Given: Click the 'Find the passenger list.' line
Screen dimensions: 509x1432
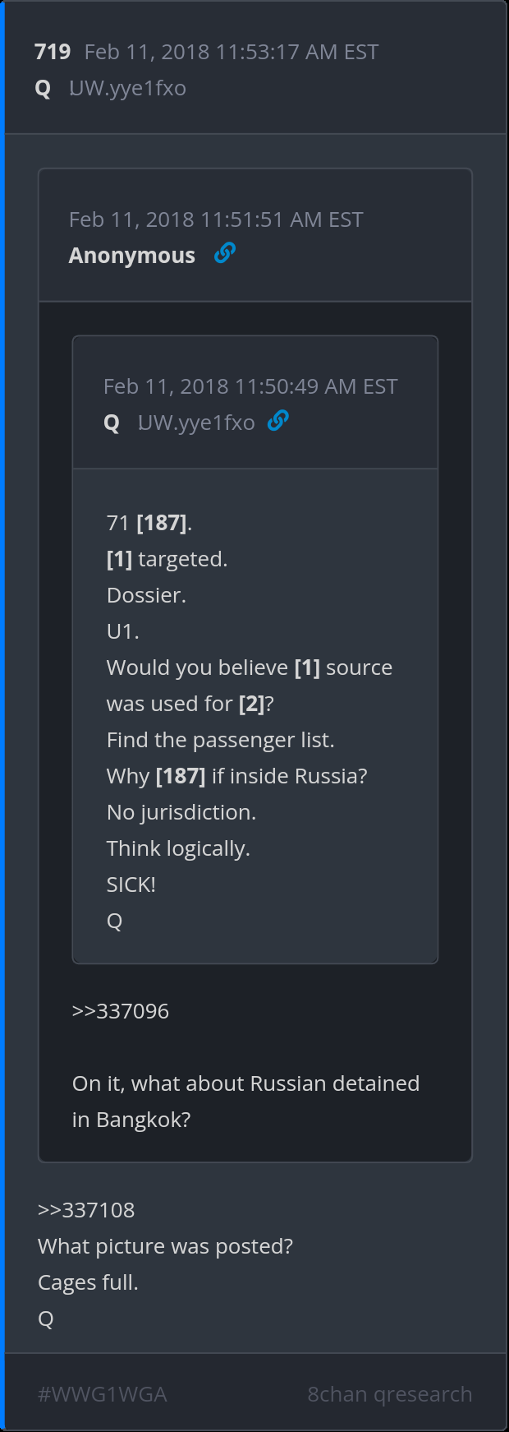Looking at the screenshot, I should pyautogui.click(x=220, y=740).
